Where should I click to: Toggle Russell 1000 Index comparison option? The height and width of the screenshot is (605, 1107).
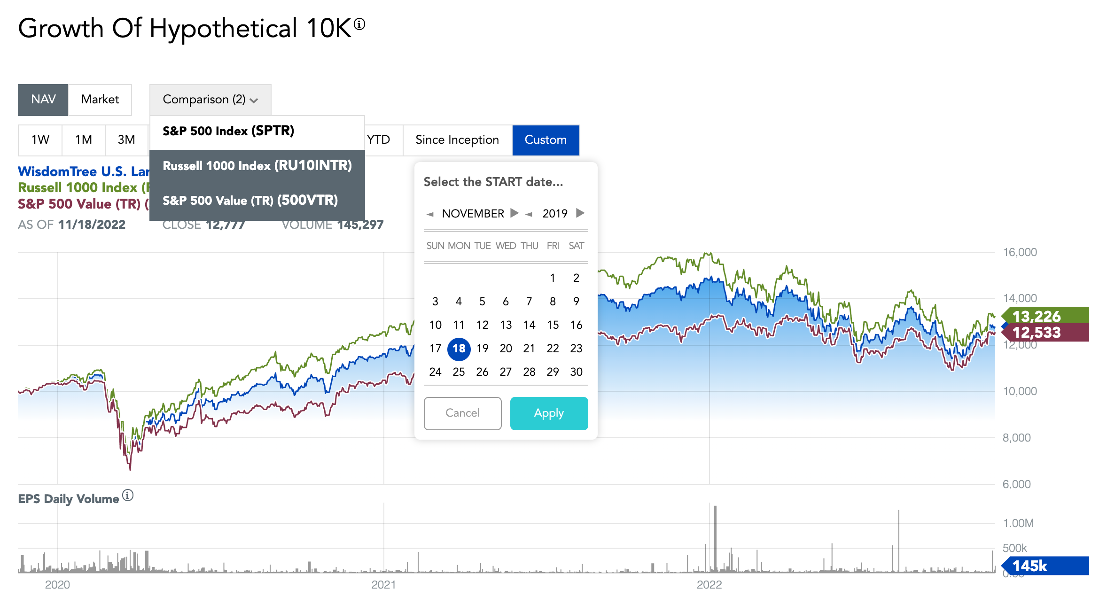tap(257, 166)
